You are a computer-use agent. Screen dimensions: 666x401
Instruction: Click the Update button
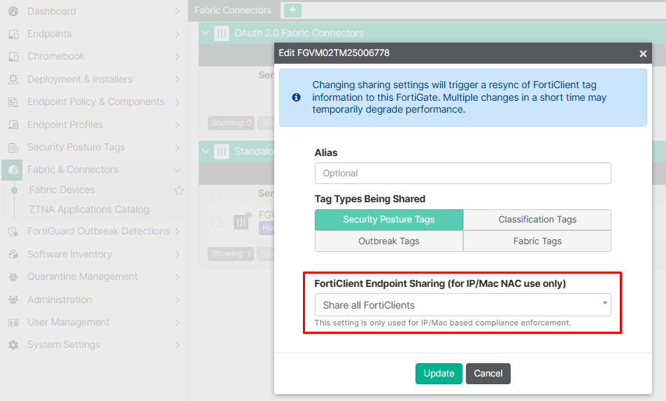tap(439, 374)
